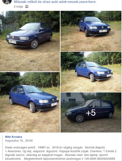Click the wooden fence in the top-left photo
122x161 pixels.
[8, 28]
